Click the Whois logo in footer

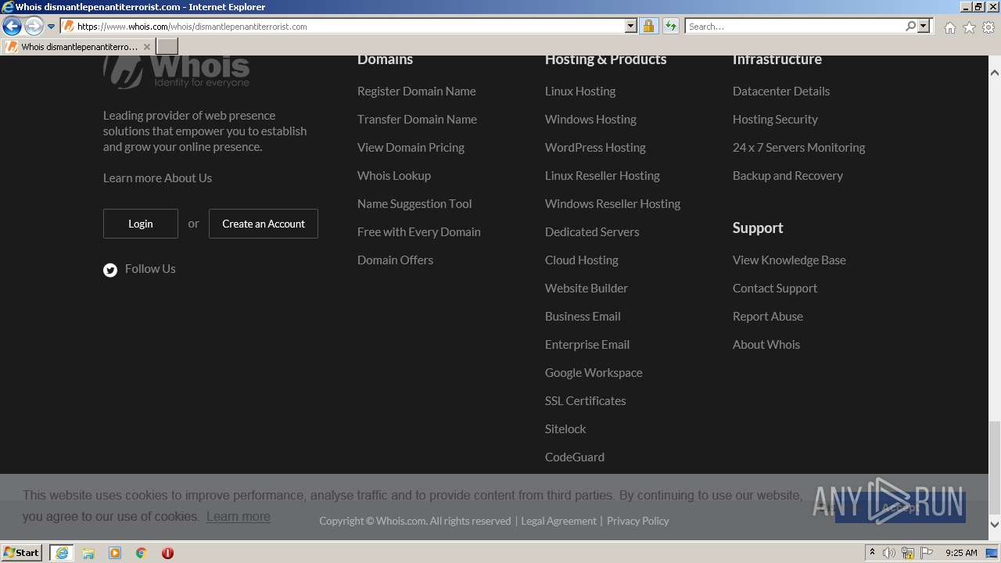pos(177,71)
